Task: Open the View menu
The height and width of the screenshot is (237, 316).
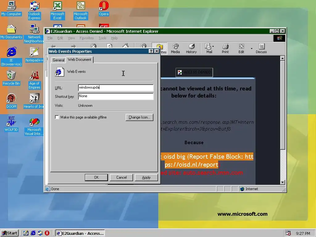Action: (71, 38)
